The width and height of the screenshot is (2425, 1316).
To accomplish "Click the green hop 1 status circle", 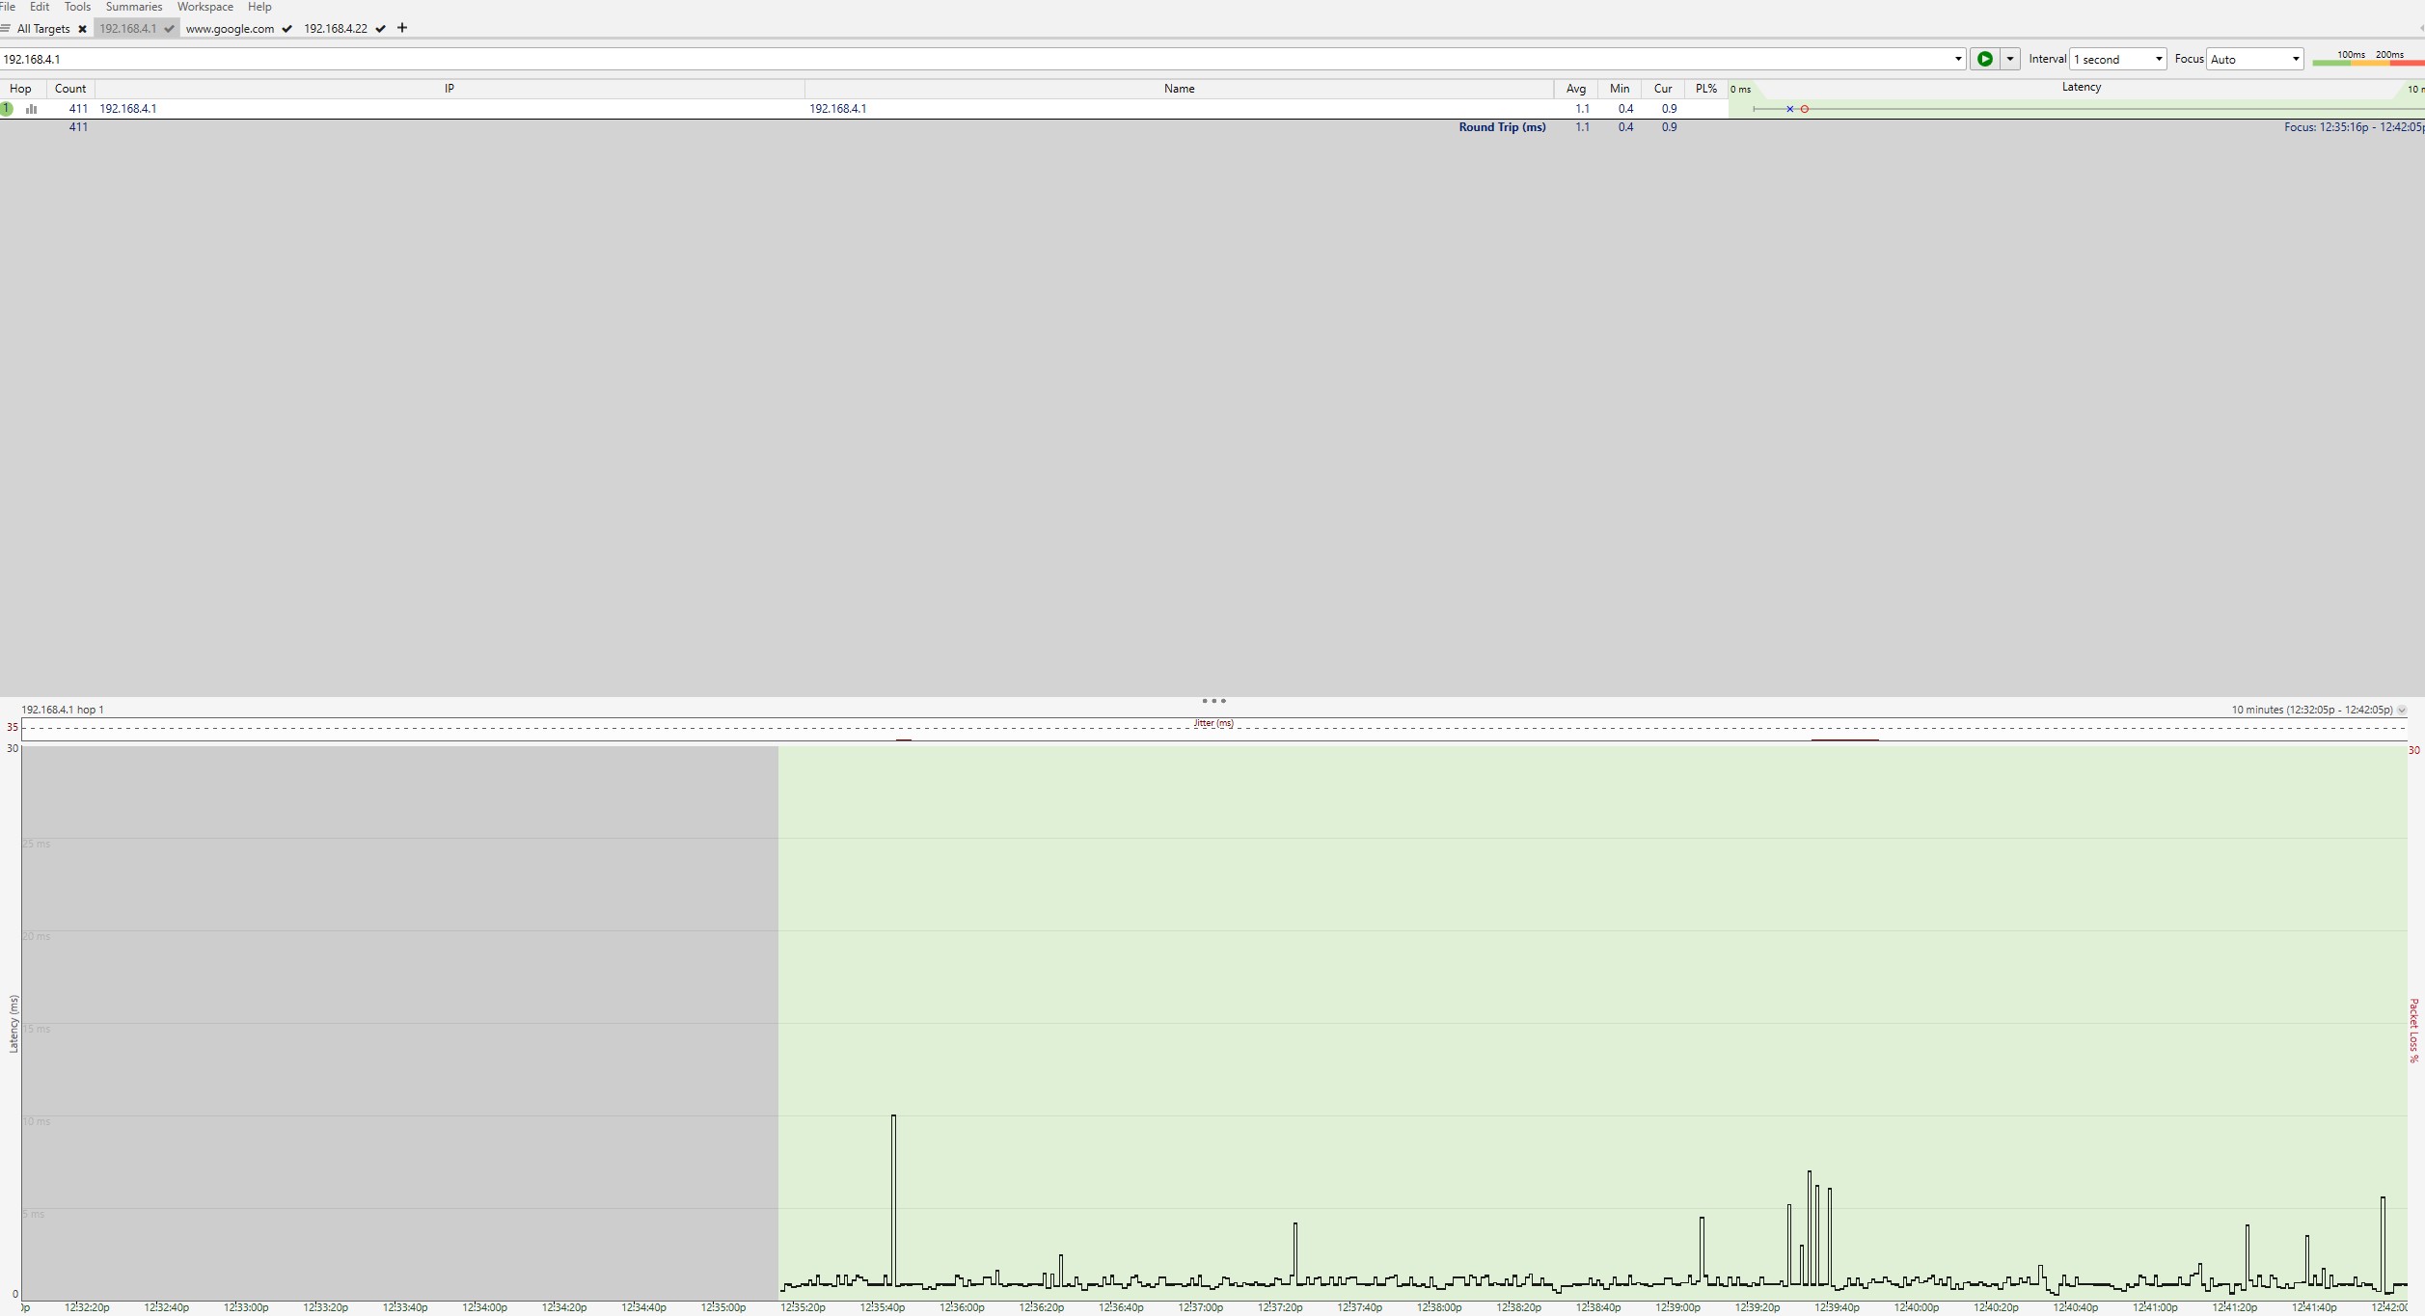I will [6, 109].
